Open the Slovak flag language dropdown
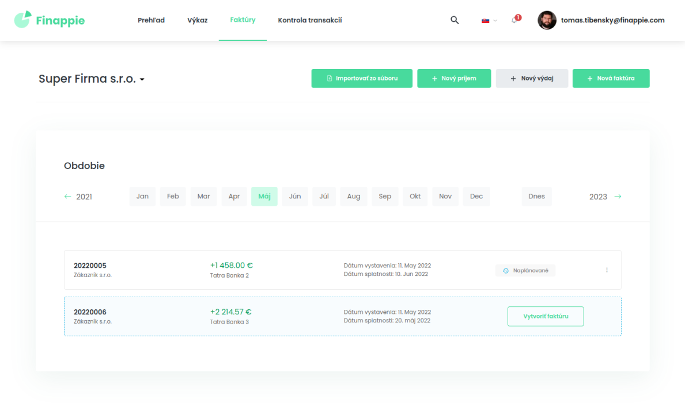The image size is (685, 407). coord(489,21)
